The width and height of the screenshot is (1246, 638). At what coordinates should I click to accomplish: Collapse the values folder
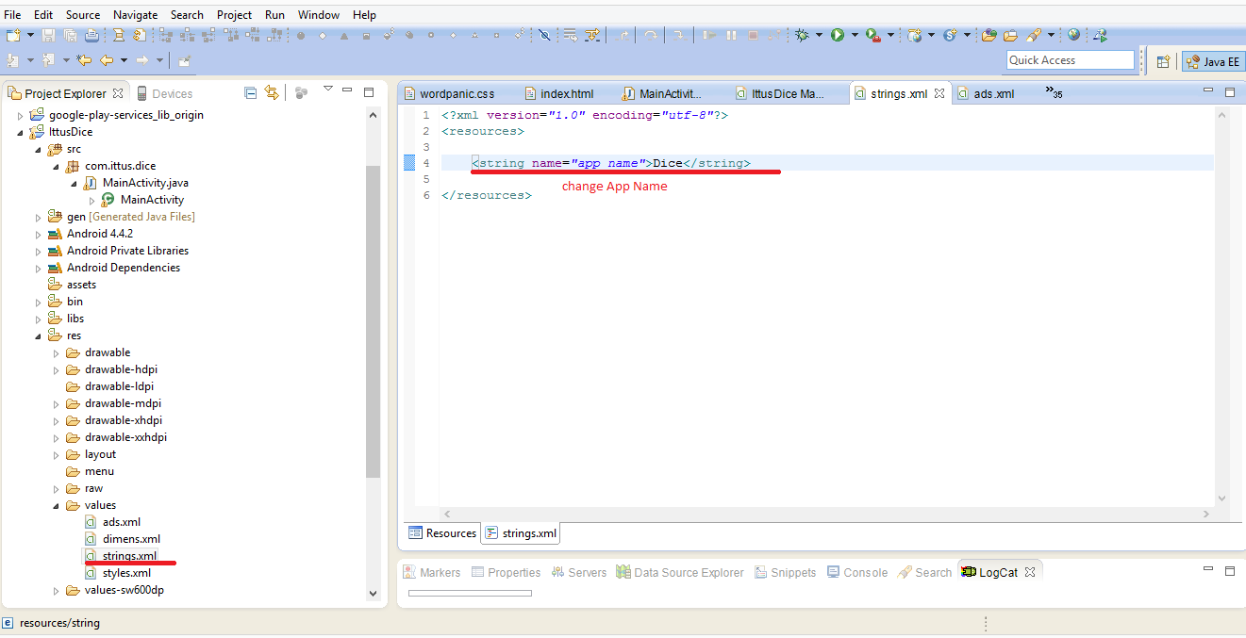click(56, 505)
